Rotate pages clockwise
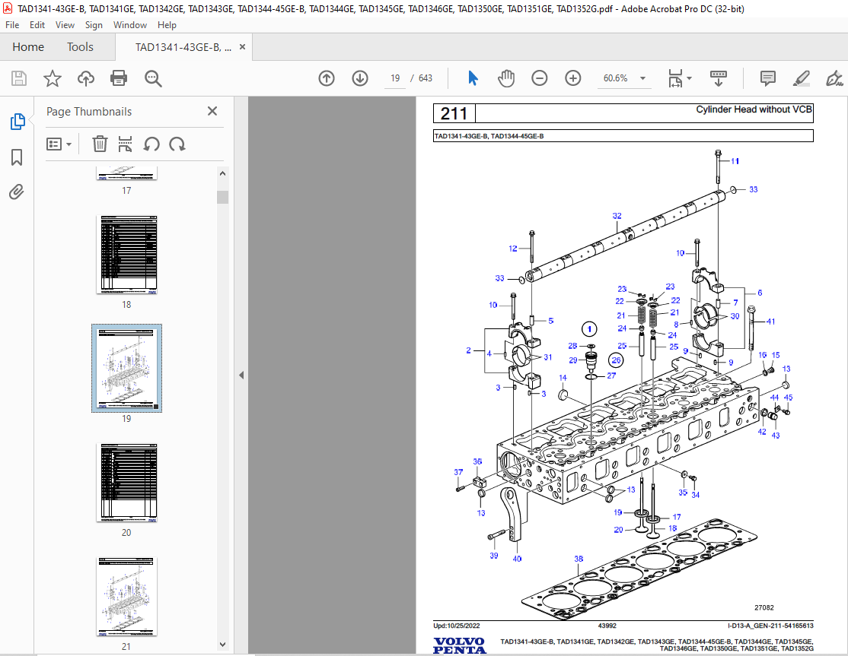The width and height of the screenshot is (848, 656). (x=177, y=144)
